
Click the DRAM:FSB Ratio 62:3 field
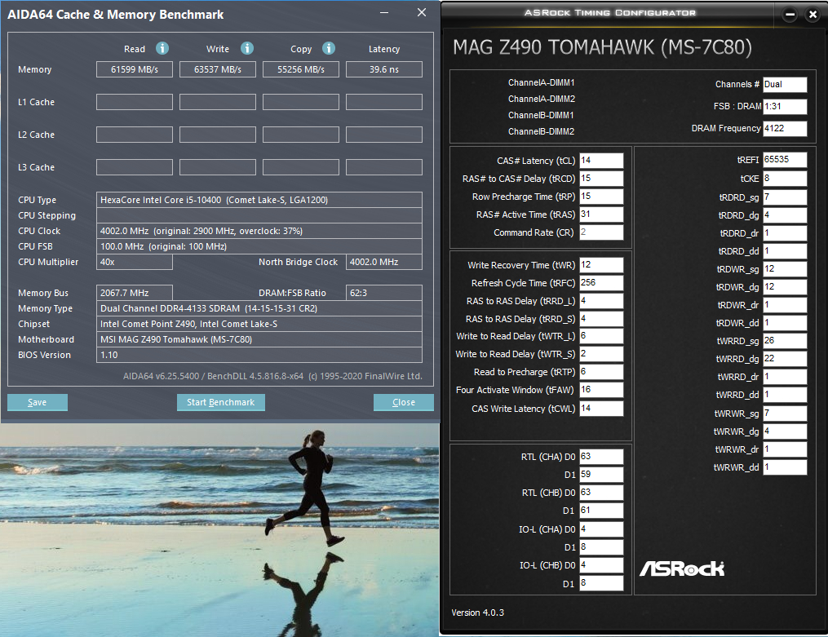(x=384, y=293)
